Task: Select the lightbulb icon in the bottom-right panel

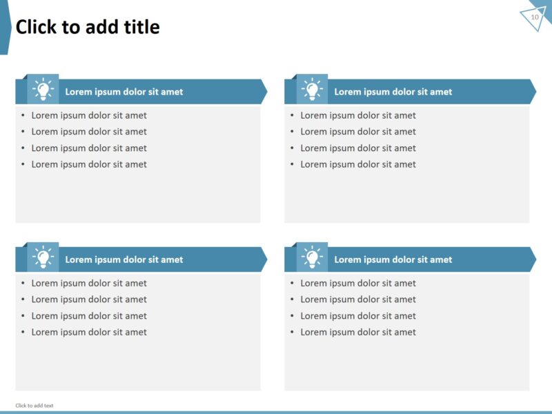Action: coord(312,257)
